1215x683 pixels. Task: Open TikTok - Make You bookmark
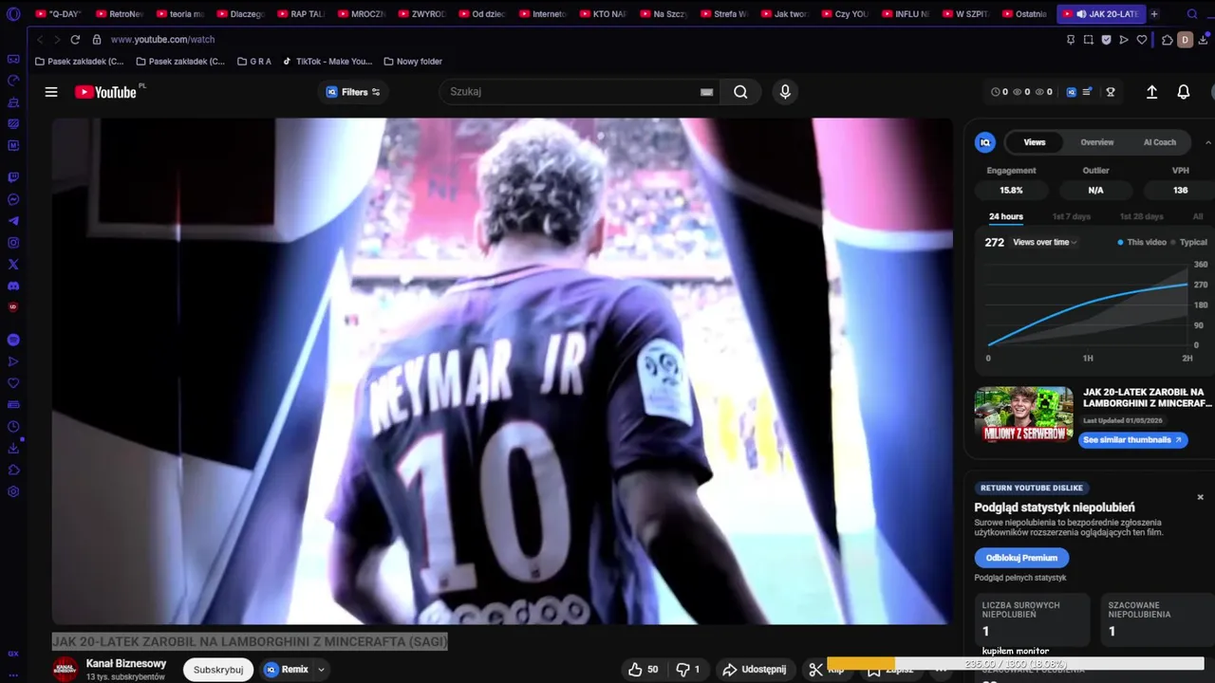point(327,62)
